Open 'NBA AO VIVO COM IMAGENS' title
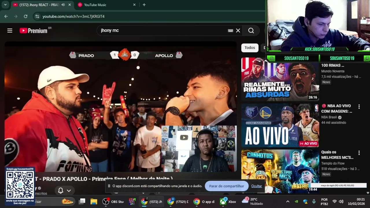370x208 pixels. click(x=337, y=109)
